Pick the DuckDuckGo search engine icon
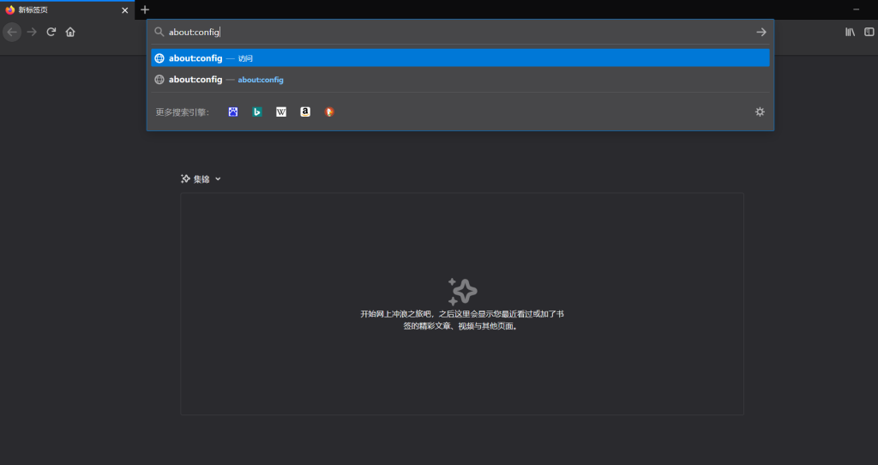The height and width of the screenshot is (465, 878). [329, 112]
